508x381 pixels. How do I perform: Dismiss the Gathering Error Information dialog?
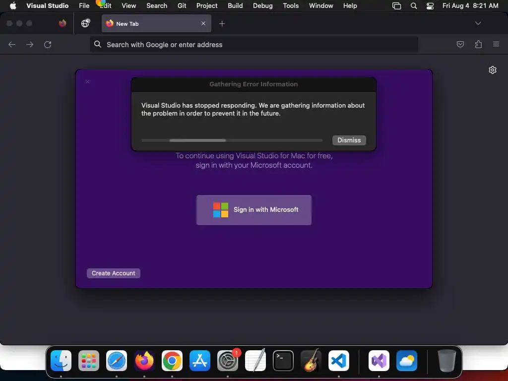click(x=349, y=140)
